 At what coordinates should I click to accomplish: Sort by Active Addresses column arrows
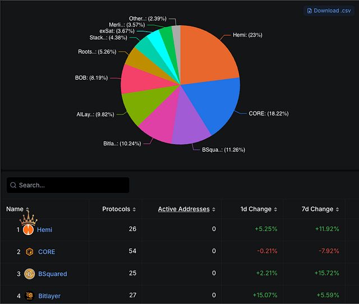(214, 210)
